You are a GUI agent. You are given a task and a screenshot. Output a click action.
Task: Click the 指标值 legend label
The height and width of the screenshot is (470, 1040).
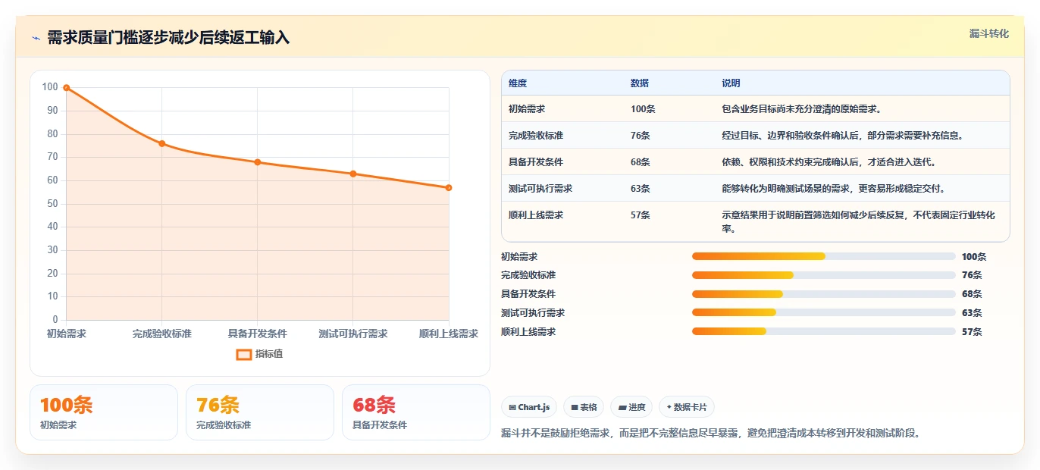[269, 354]
